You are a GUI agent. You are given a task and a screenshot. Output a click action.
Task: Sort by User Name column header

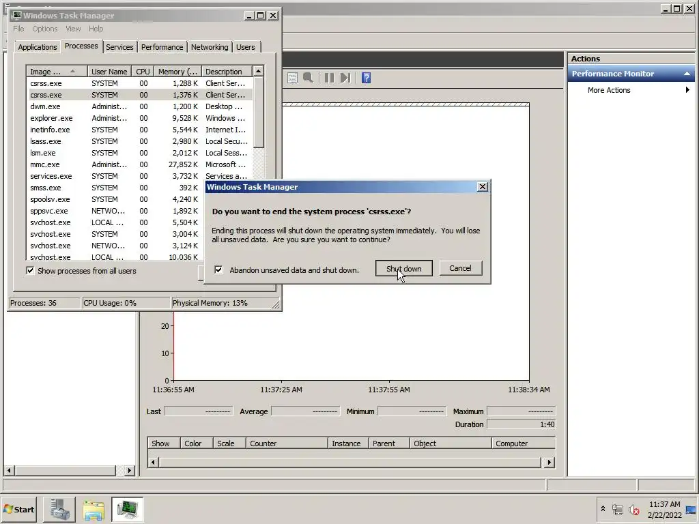109,71
